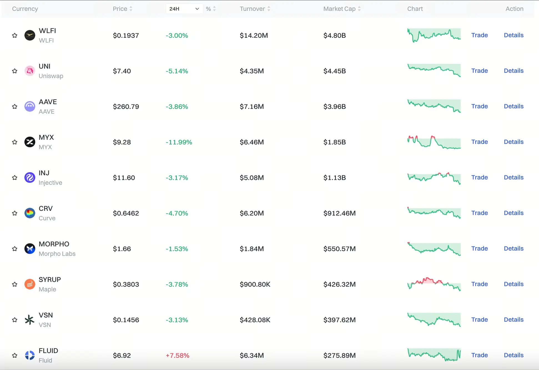Click the MYX coin logo
This screenshot has height=370, width=539.
coord(30,142)
